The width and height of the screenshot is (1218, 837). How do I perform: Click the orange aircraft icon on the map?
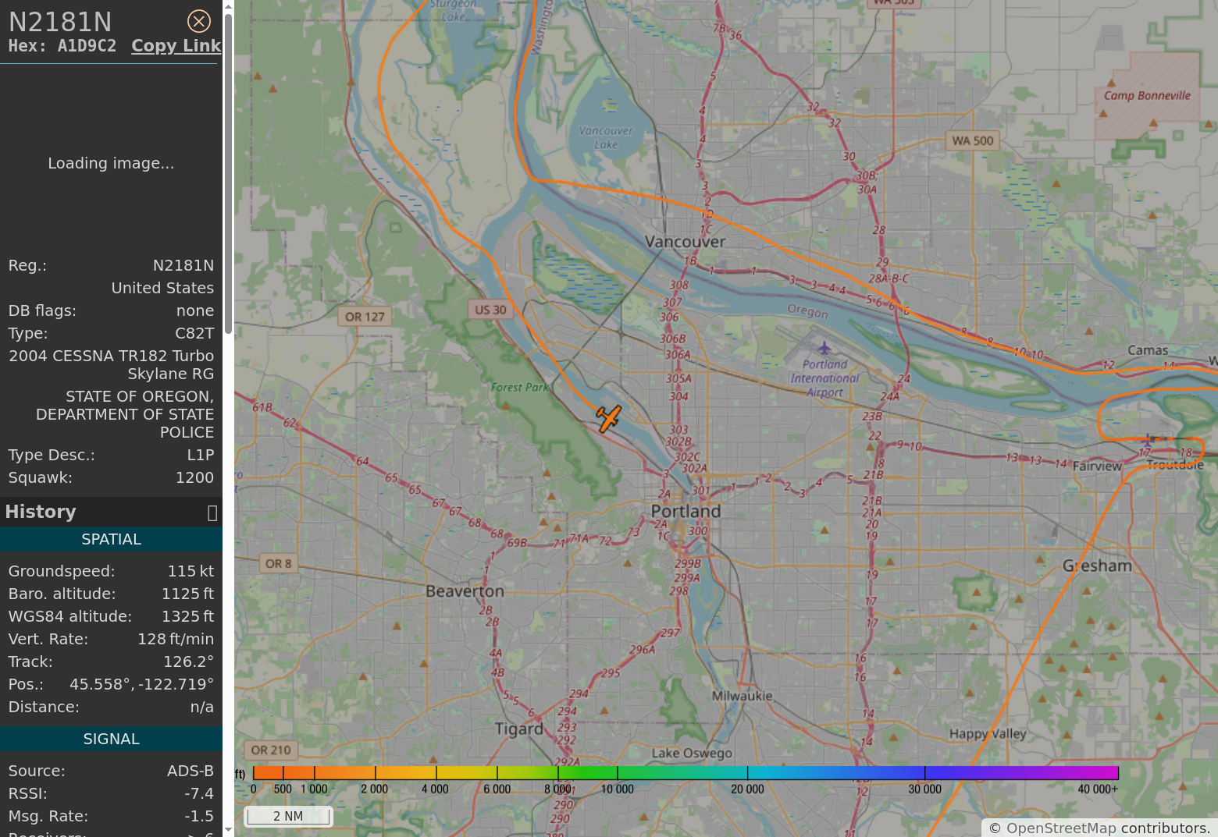pyautogui.click(x=608, y=418)
